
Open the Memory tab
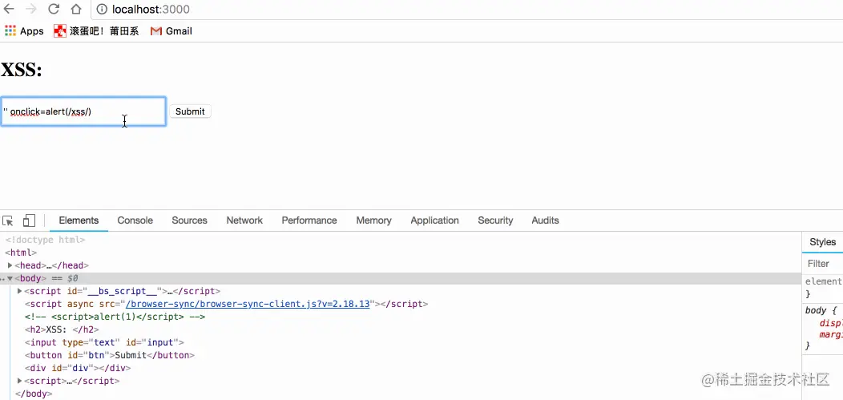point(373,220)
